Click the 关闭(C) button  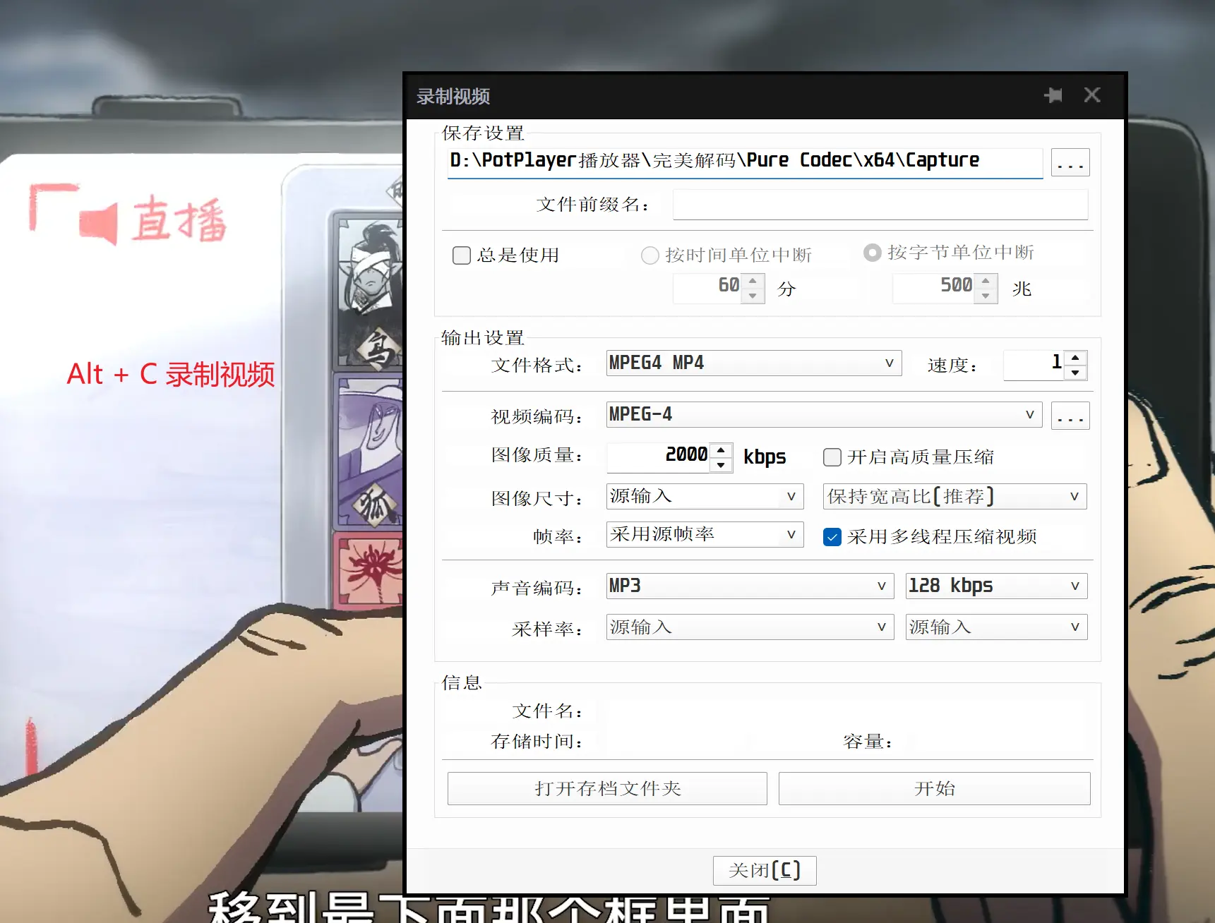(765, 870)
